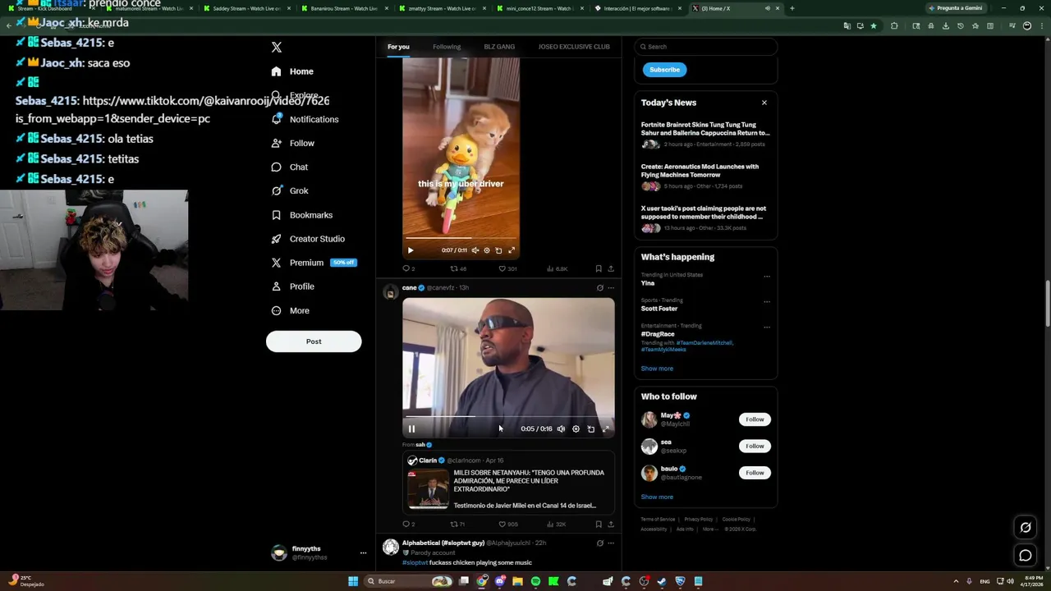Close the Today's News panel
Screen dimensions: 1051x591
[764, 103]
